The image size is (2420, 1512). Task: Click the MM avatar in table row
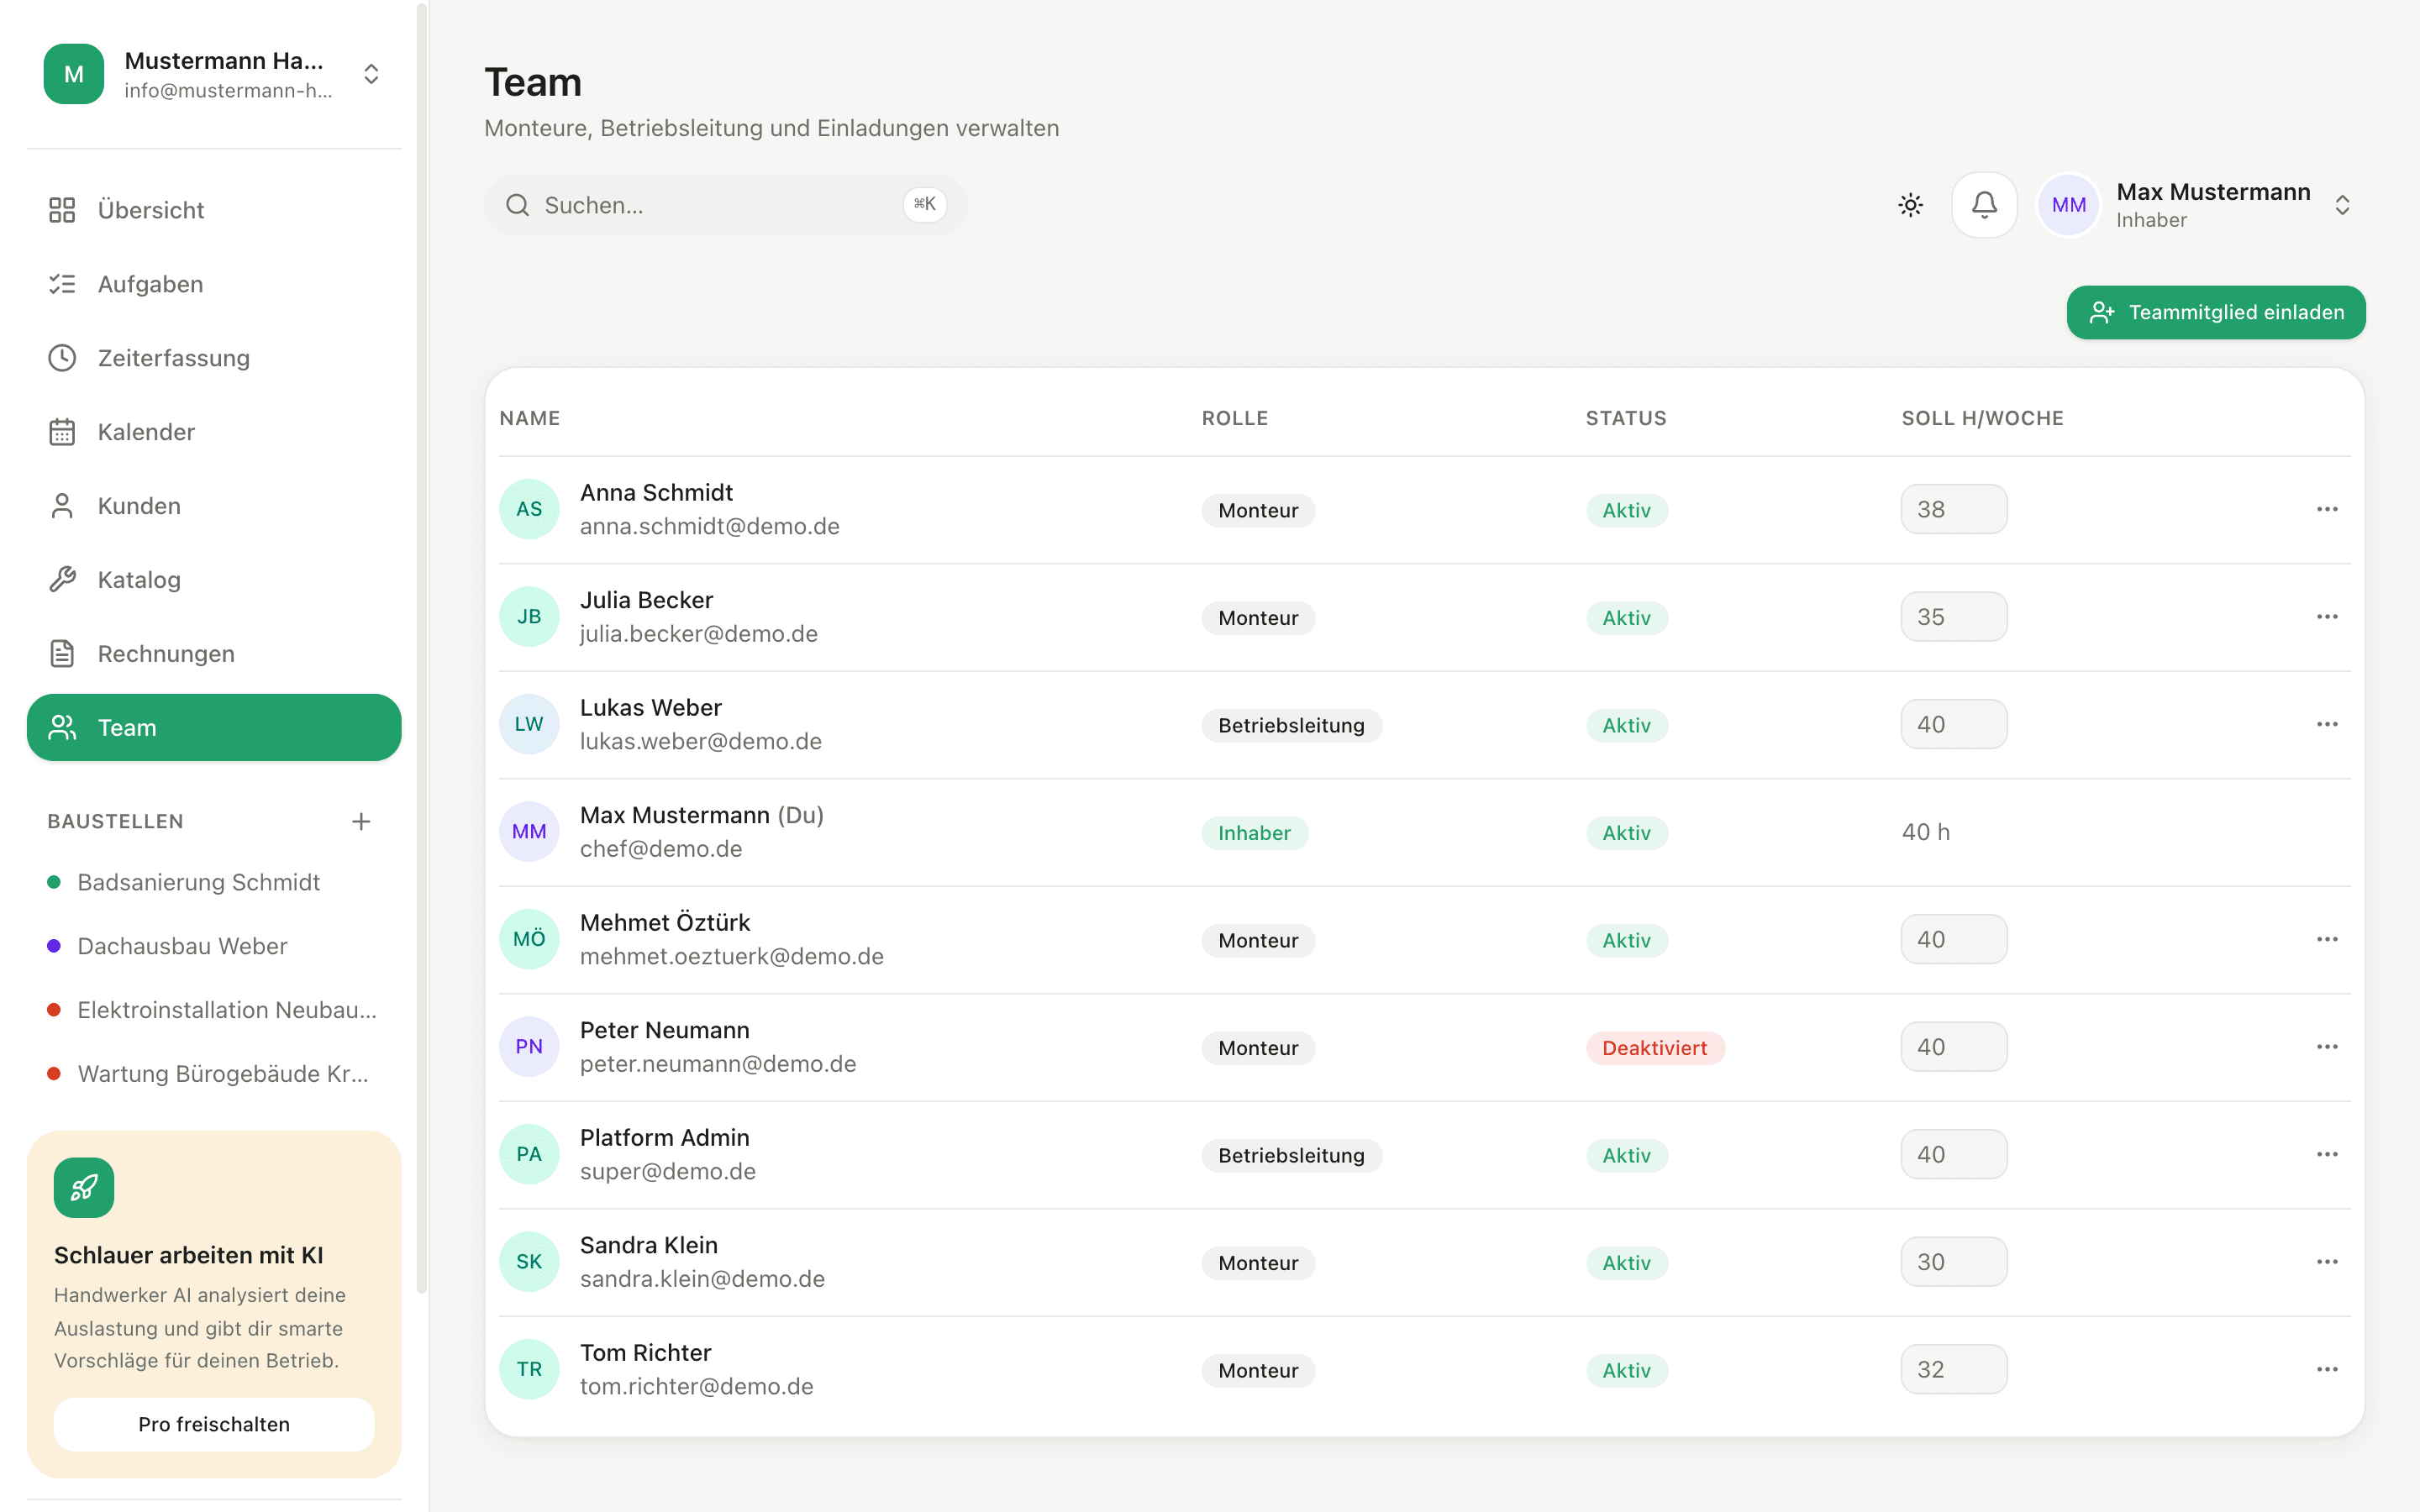[x=529, y=832]
